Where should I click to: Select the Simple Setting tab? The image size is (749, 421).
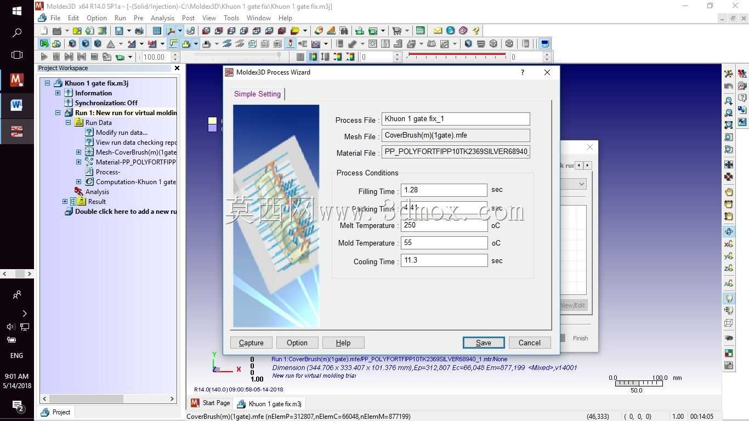pyautogui.click(x=257, y=94)
